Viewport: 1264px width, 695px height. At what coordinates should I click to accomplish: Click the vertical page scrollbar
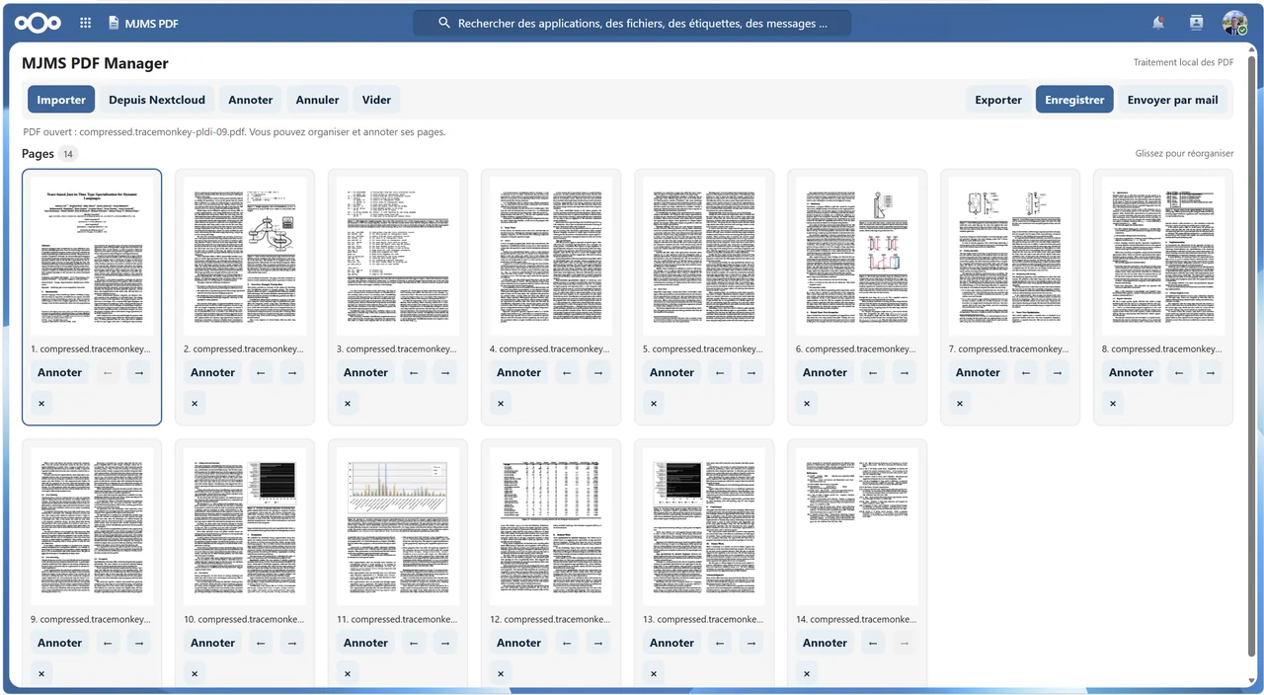pos(1252,355)
